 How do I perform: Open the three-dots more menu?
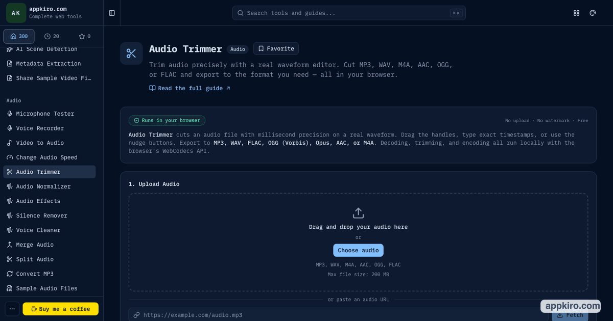(x=12, y=309)
